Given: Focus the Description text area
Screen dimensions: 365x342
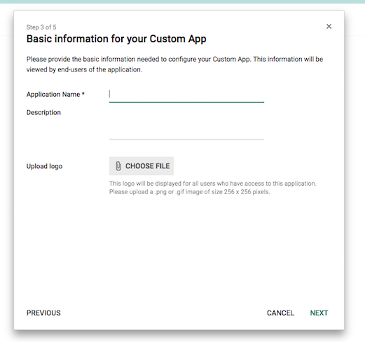Looking at the screenshot, I should tap(186, 124).
